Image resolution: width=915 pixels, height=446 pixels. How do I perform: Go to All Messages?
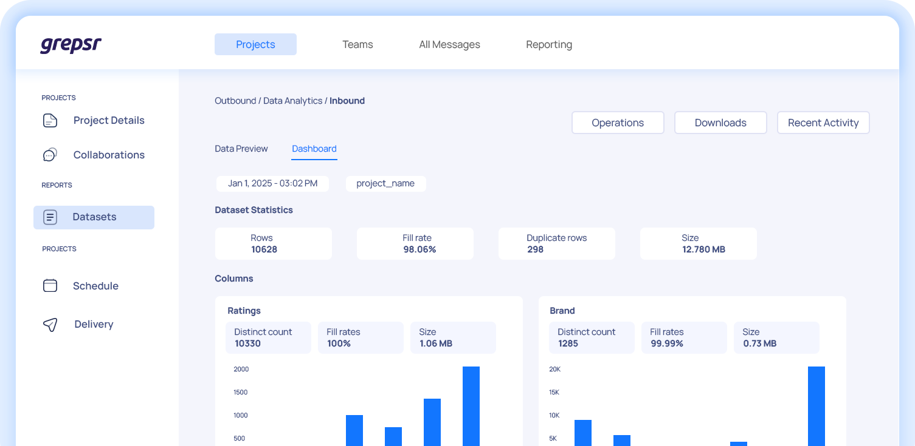click(x=449, y=44)
